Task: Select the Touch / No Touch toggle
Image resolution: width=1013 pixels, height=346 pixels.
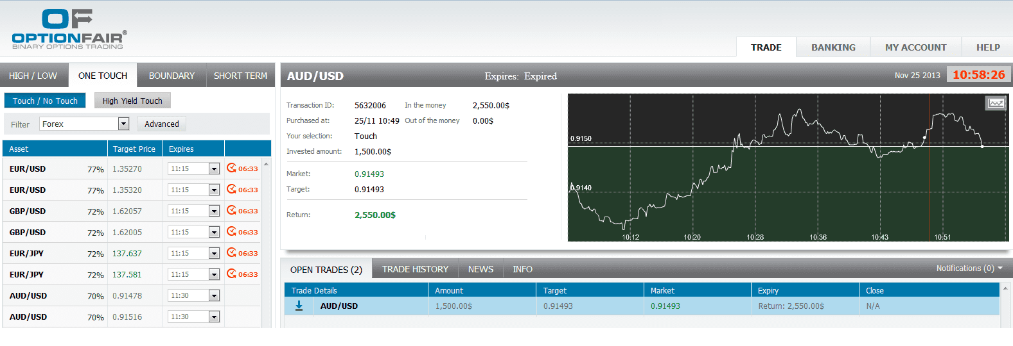Action: pos(45,101)
